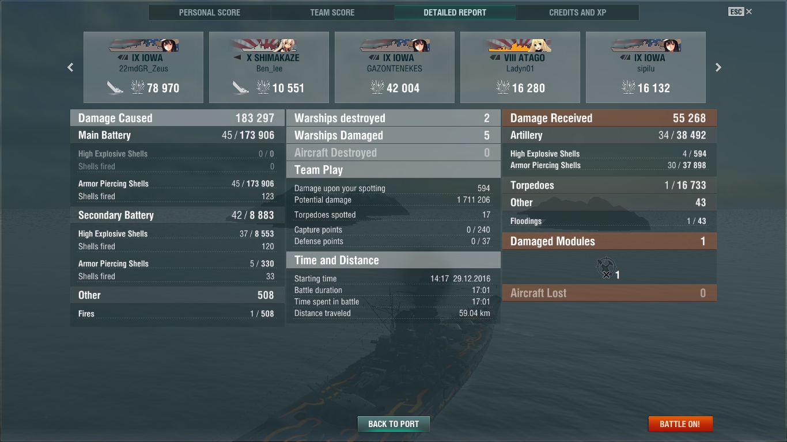The height and width of the screenshot is (442, 787).
Task: Click the Warships destroyed row
Action: pos(393,118)
